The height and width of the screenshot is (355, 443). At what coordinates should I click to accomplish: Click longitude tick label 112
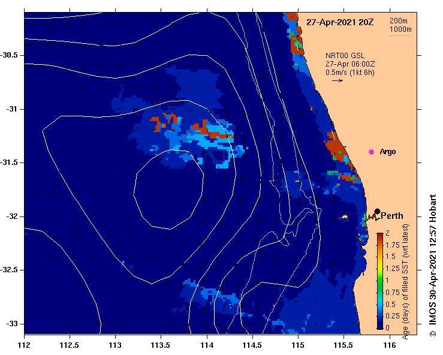click(x=24, y=345)
